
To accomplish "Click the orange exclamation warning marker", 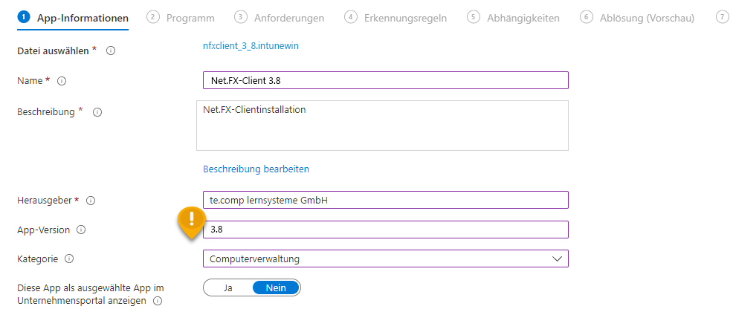I will coord(192,221).
